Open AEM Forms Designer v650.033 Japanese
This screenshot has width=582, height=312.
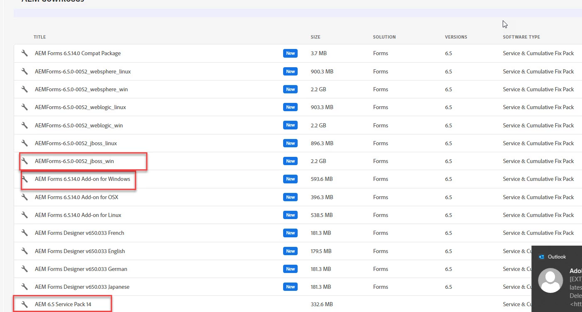pos(82,287)
